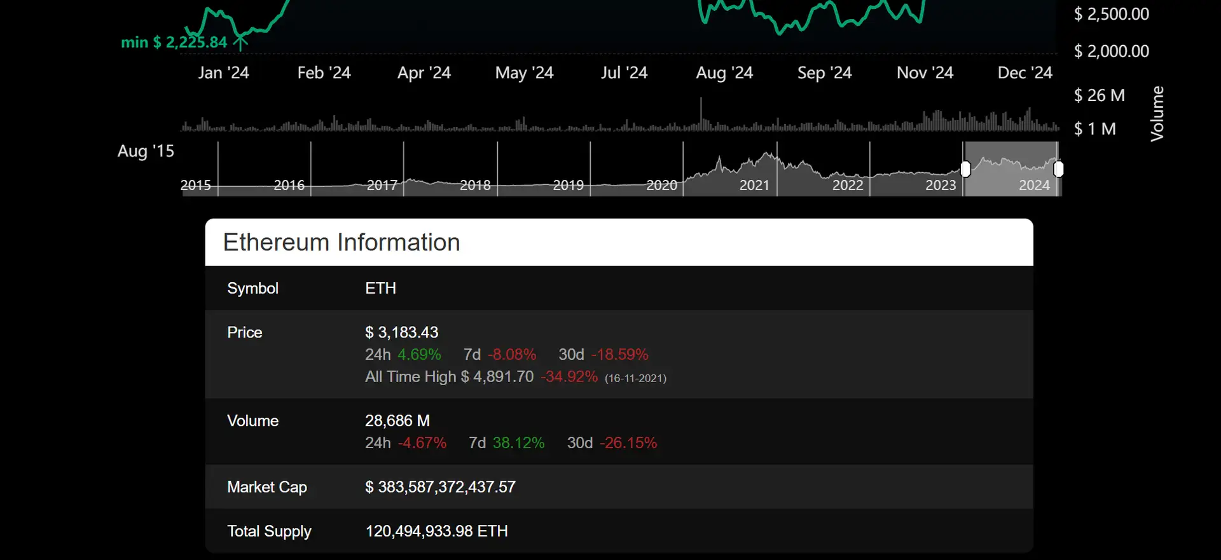1221x560 pixels.
Task: Select 2023 in the timeline navigator
Action: (941, 185)
